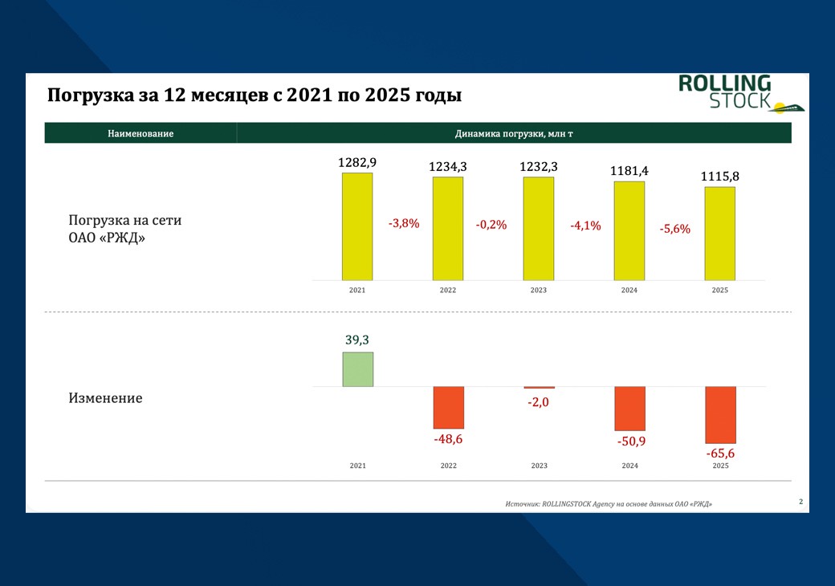The image size is (835, 586).
Task: Click the Наименование table header cell
Action: click(x=141, y=133)
